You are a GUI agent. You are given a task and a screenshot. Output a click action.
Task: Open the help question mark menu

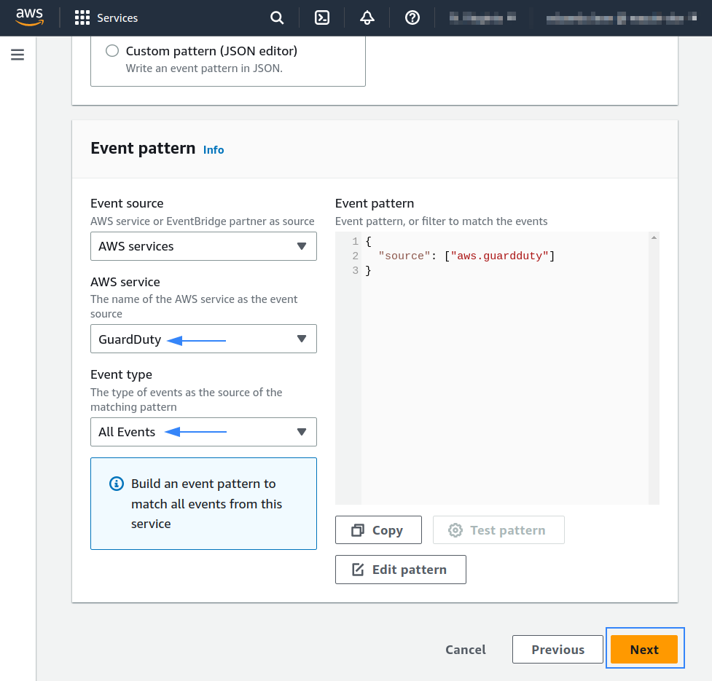412,17
